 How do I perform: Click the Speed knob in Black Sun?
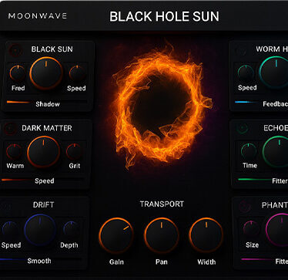click(x=77, y=73)
